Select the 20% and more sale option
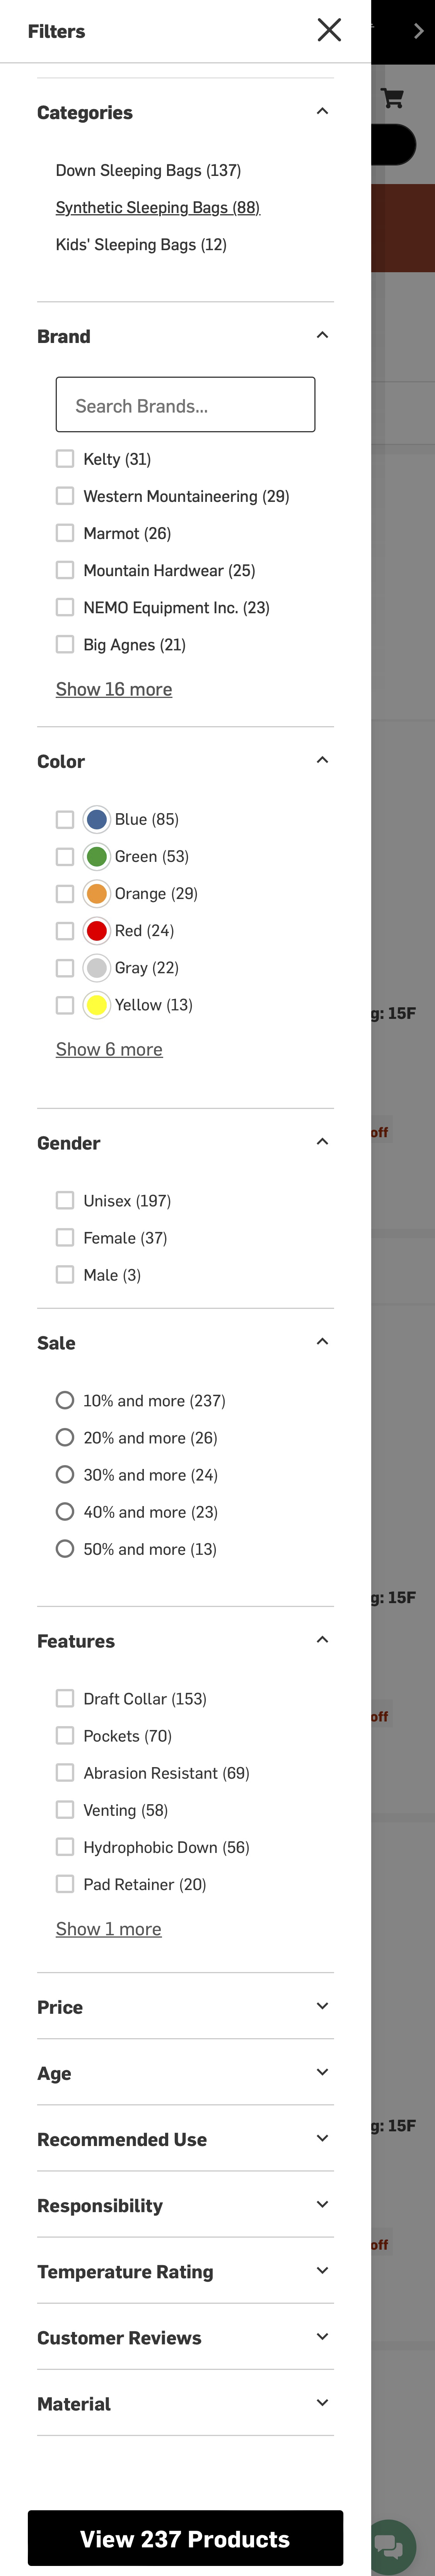 pos(65,1437)
